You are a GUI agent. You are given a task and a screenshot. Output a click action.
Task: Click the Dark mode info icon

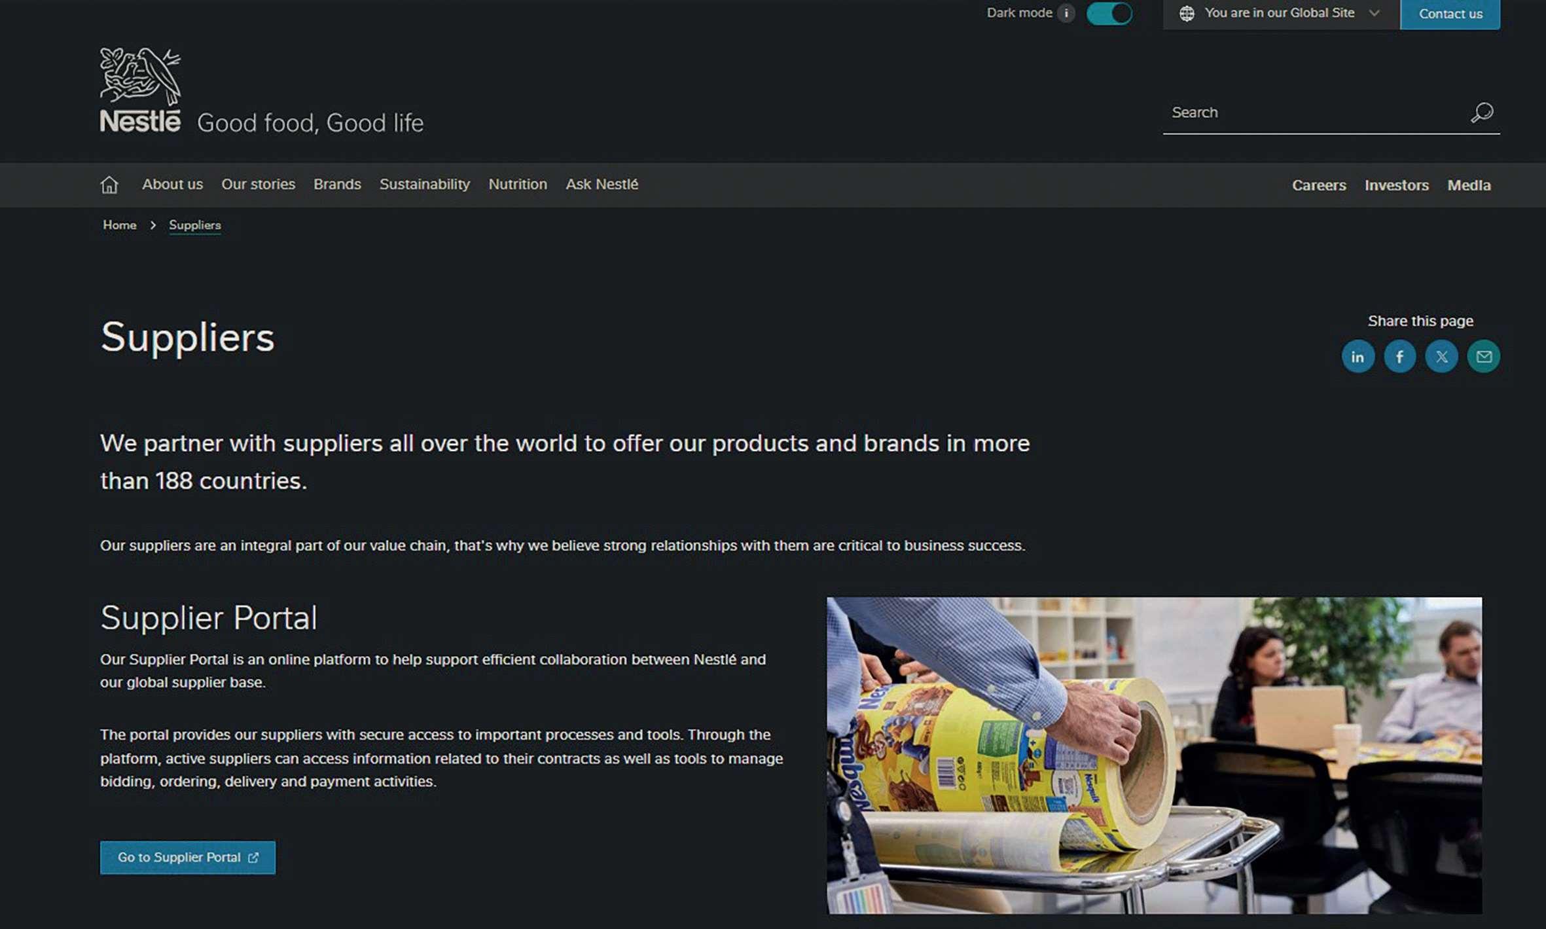[1066, 13]
